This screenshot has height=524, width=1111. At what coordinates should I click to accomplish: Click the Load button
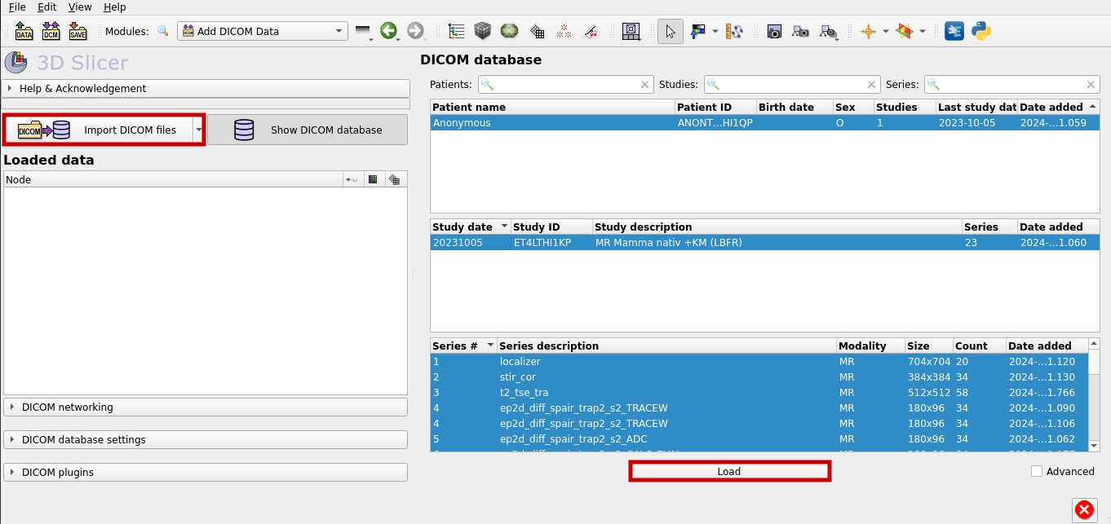coord(729,471)
